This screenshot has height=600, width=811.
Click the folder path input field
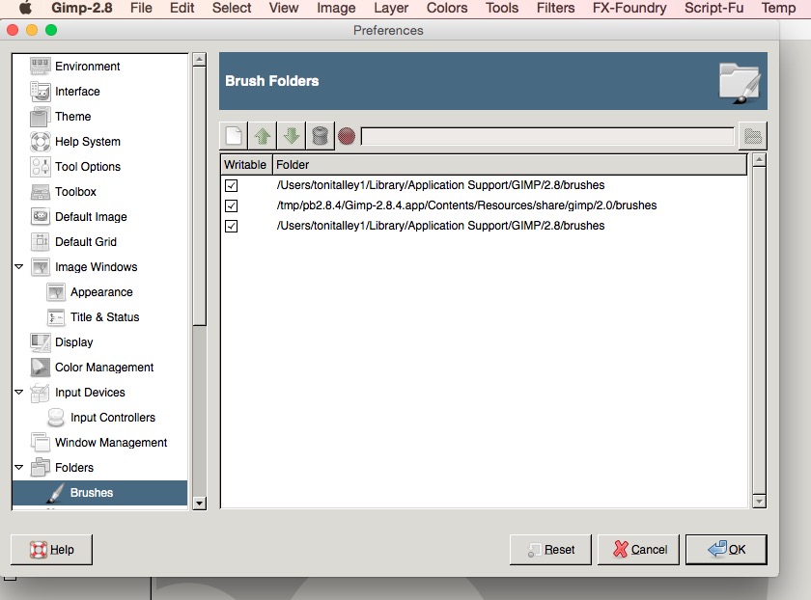[547, 136]
